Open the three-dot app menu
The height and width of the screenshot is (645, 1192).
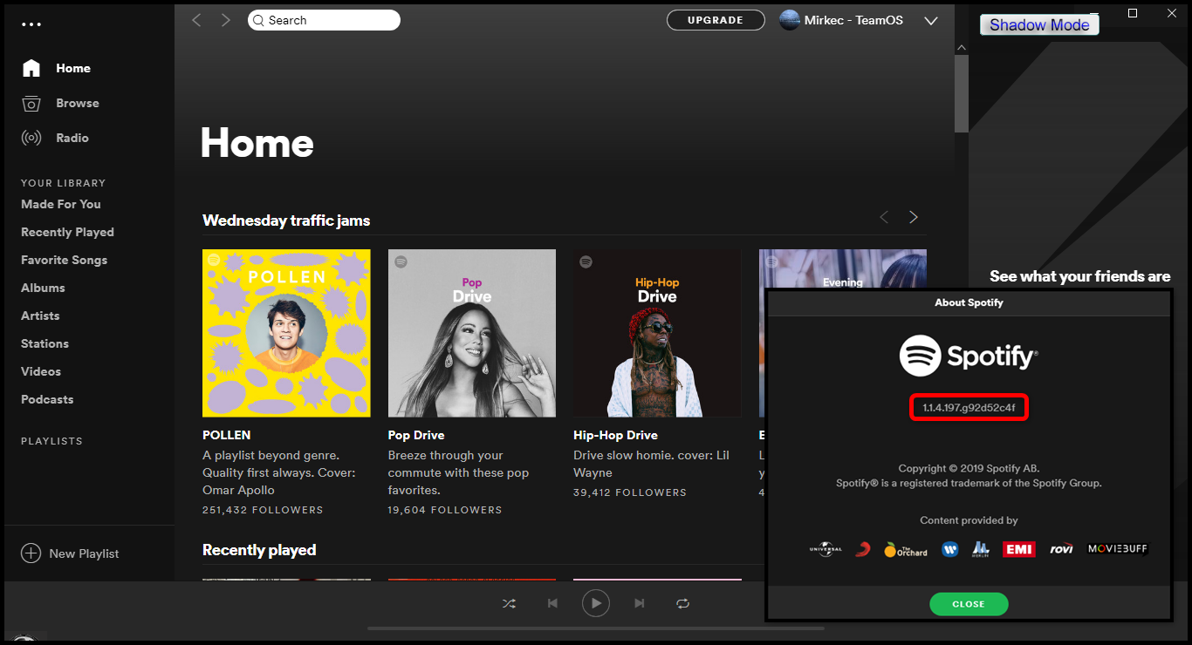tap(31, 24)
